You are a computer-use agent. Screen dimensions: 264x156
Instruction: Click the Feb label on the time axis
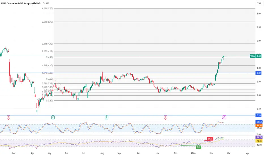click(x=211, y=153)
